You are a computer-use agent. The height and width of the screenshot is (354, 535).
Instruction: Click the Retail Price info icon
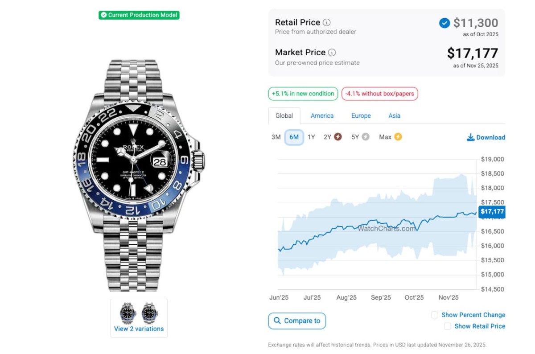(327, 22)
